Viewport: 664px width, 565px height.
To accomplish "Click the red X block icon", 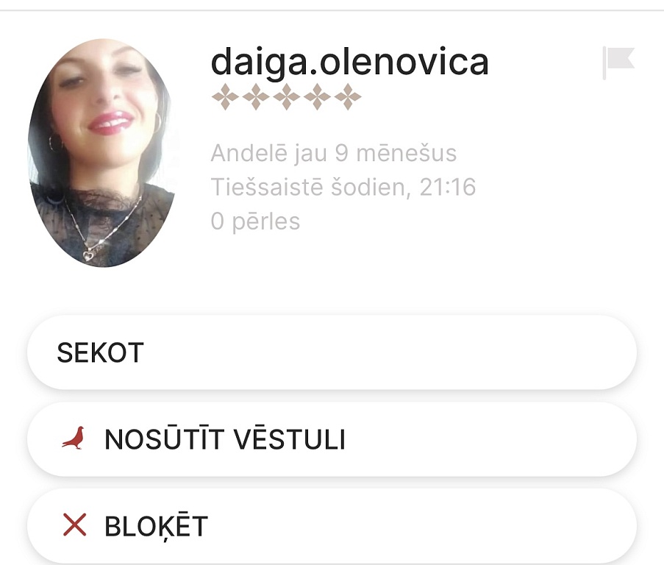I will pos(74,525).
